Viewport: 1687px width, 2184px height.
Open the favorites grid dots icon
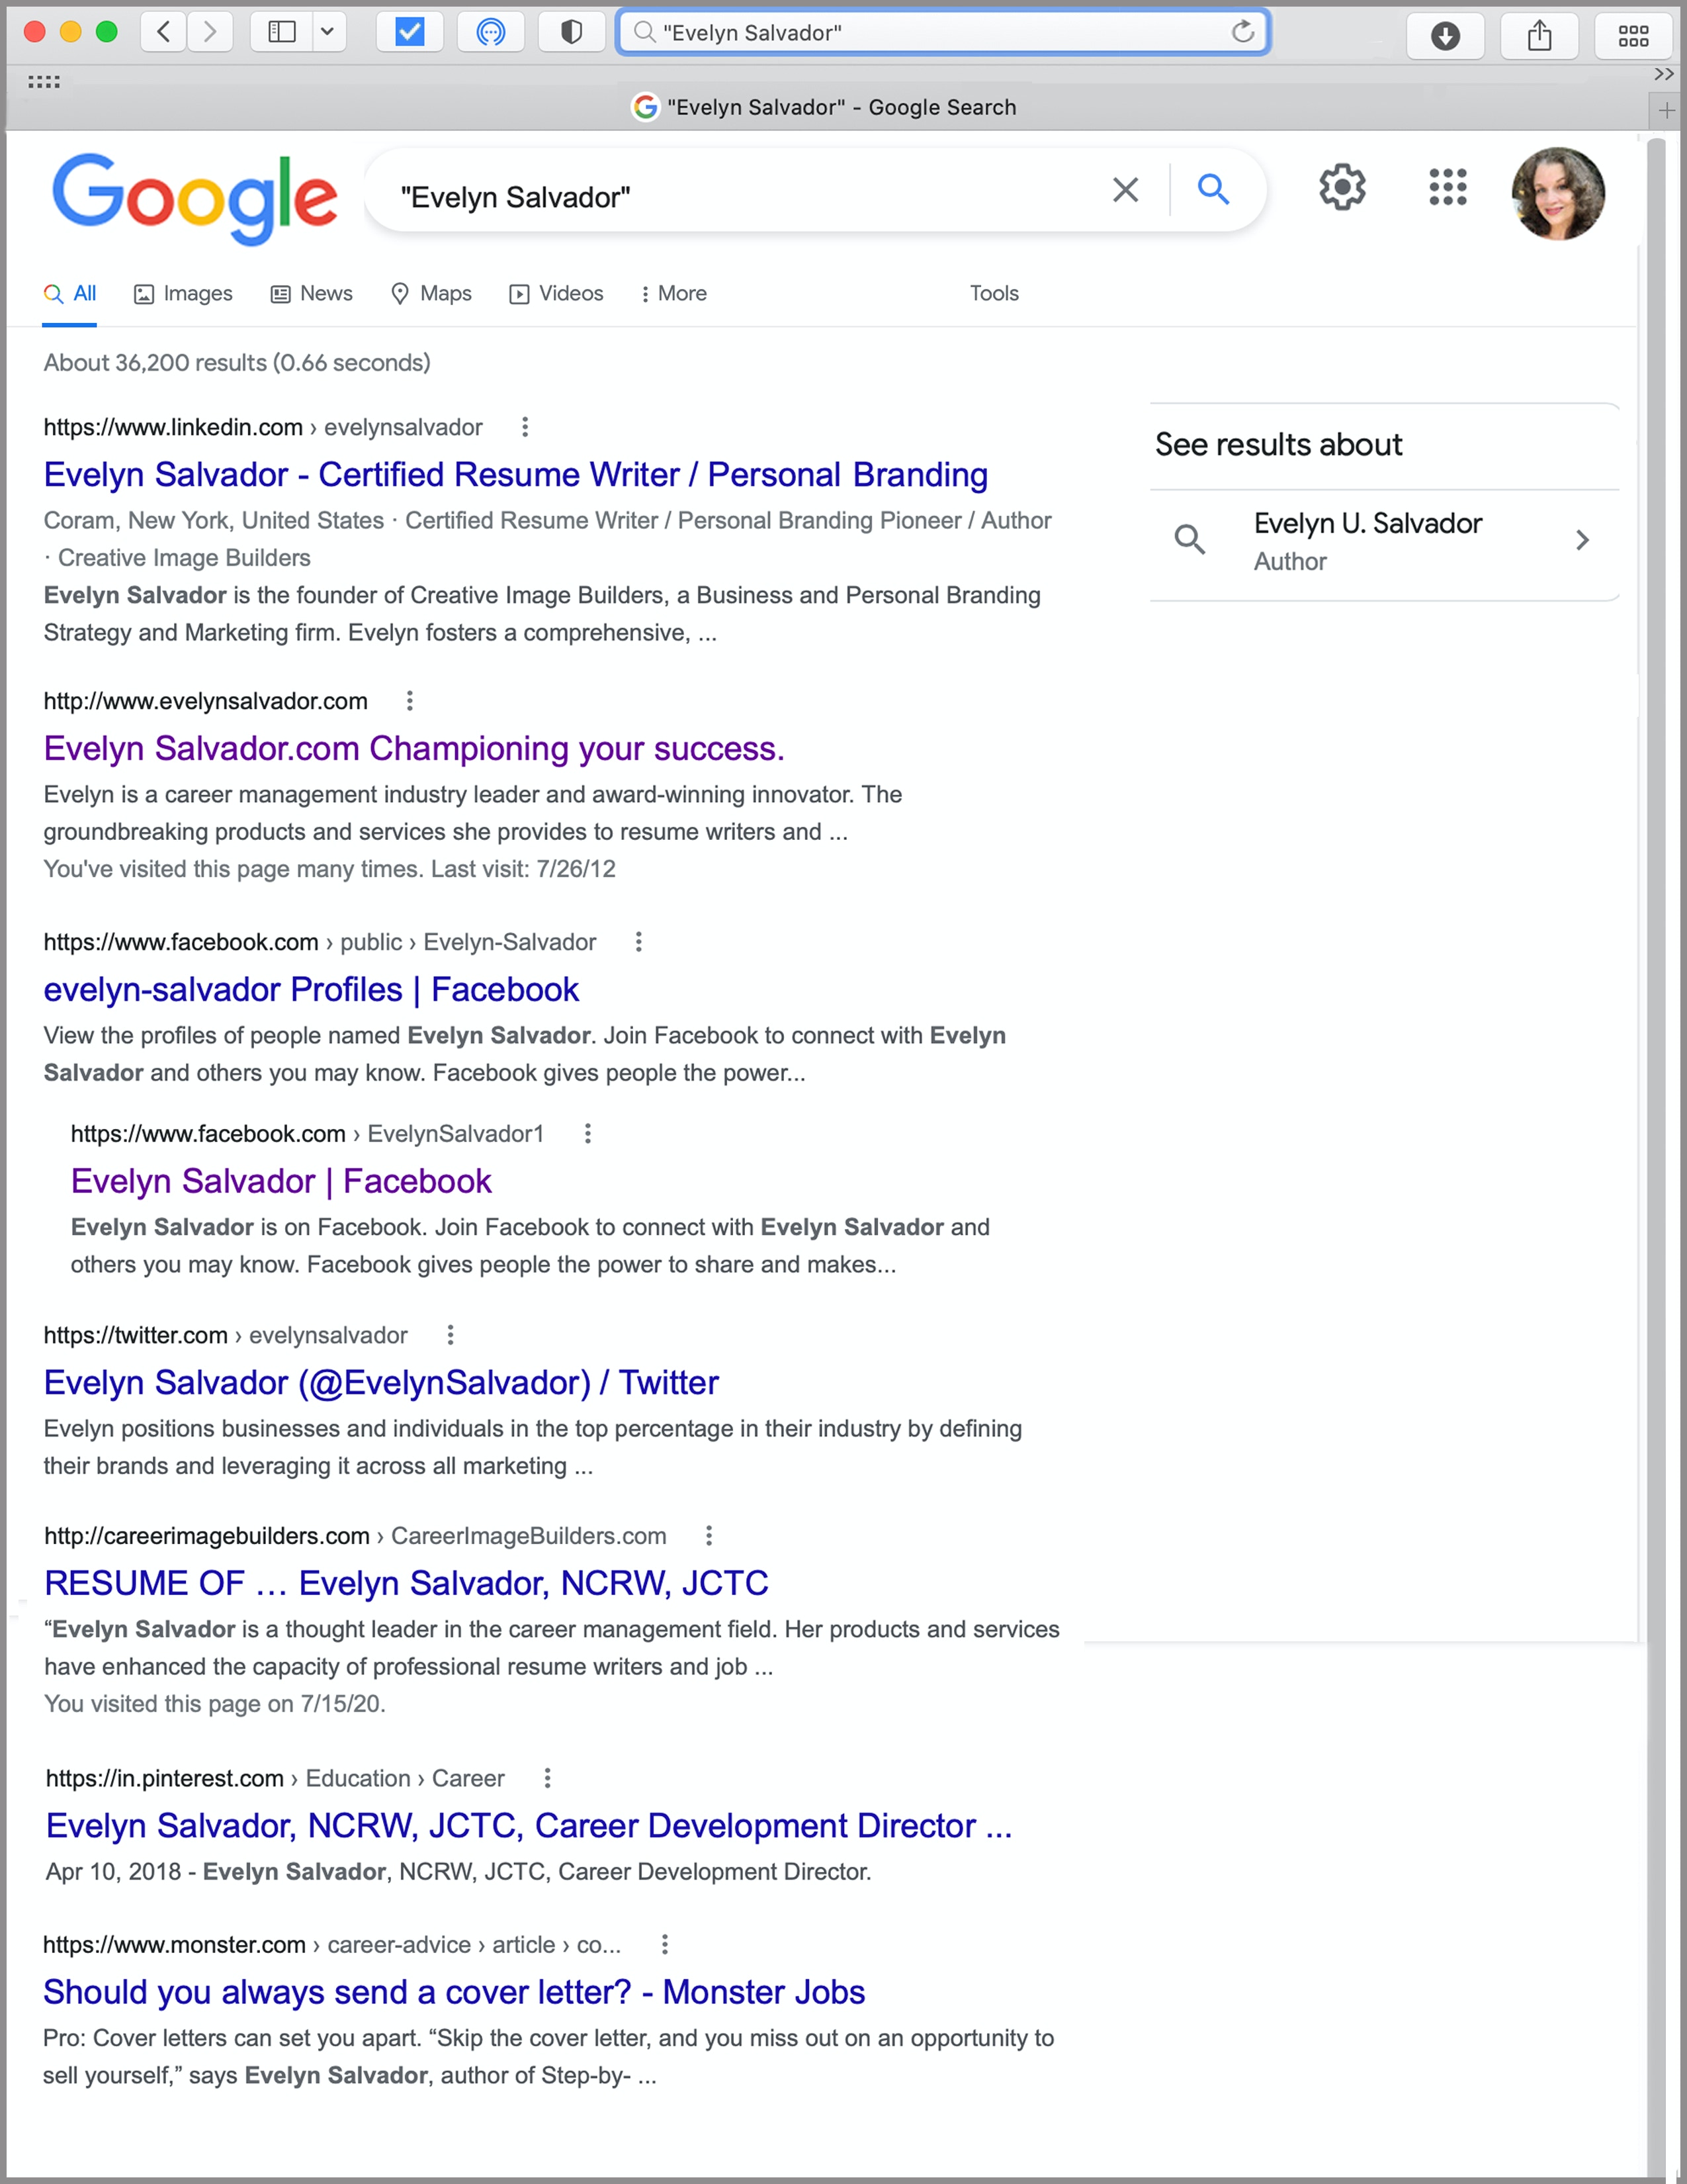pos(43,82)
